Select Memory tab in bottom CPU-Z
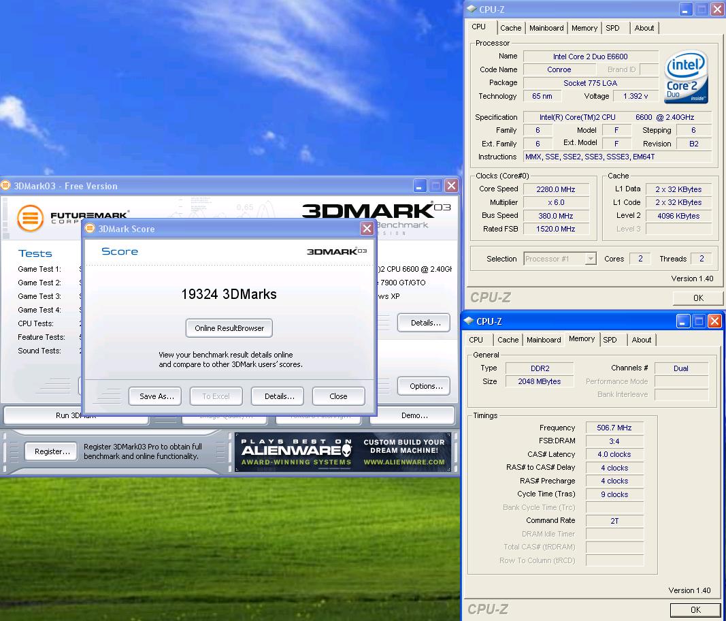The image size is (726, 621). (582, 339)
